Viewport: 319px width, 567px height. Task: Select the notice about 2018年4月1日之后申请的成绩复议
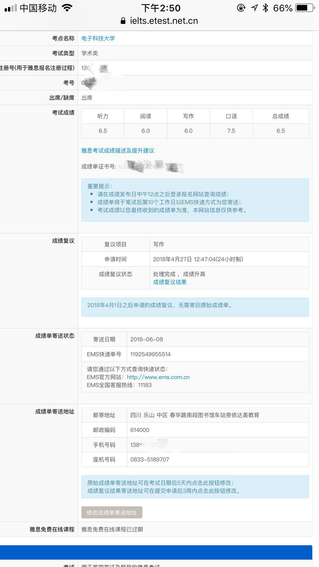[x=160, y=305]
